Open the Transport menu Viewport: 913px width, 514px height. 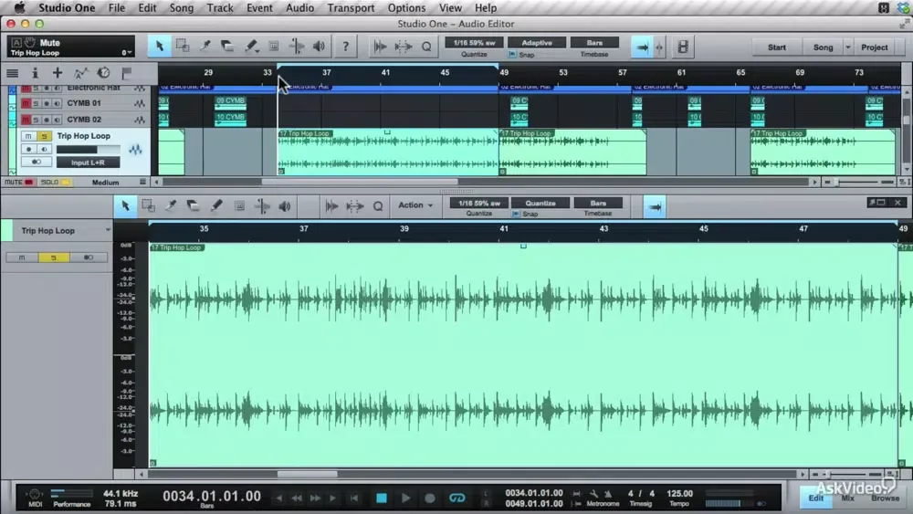(351, 7)
